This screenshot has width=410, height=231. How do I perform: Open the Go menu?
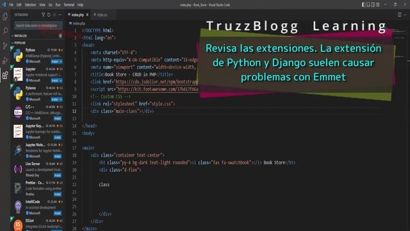pyautogui.click(x=50, y=4)
